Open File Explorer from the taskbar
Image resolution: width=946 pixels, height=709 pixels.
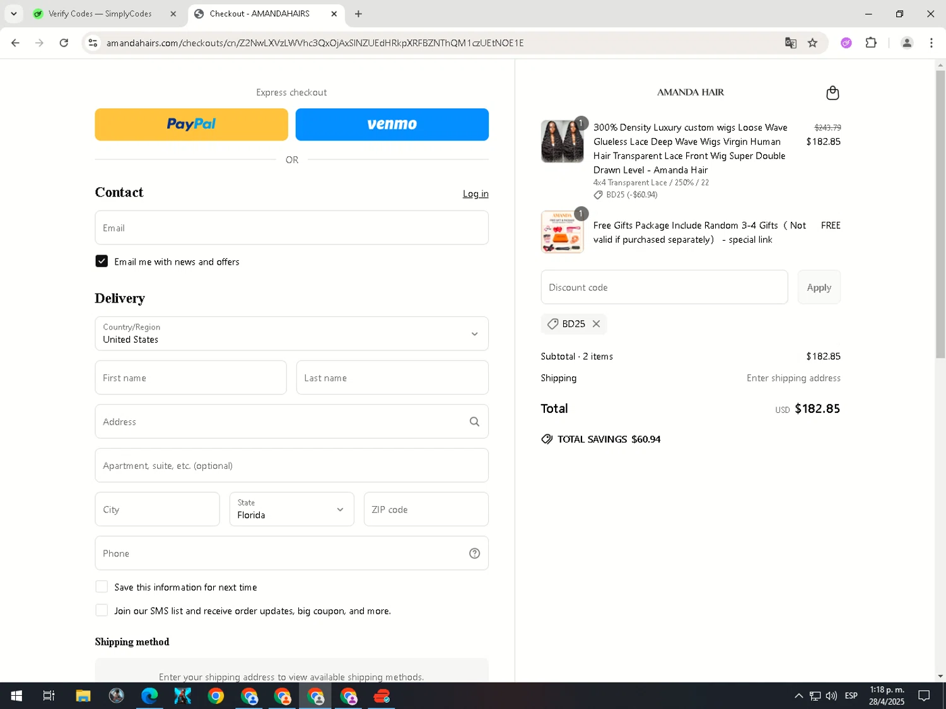(83, 696)
